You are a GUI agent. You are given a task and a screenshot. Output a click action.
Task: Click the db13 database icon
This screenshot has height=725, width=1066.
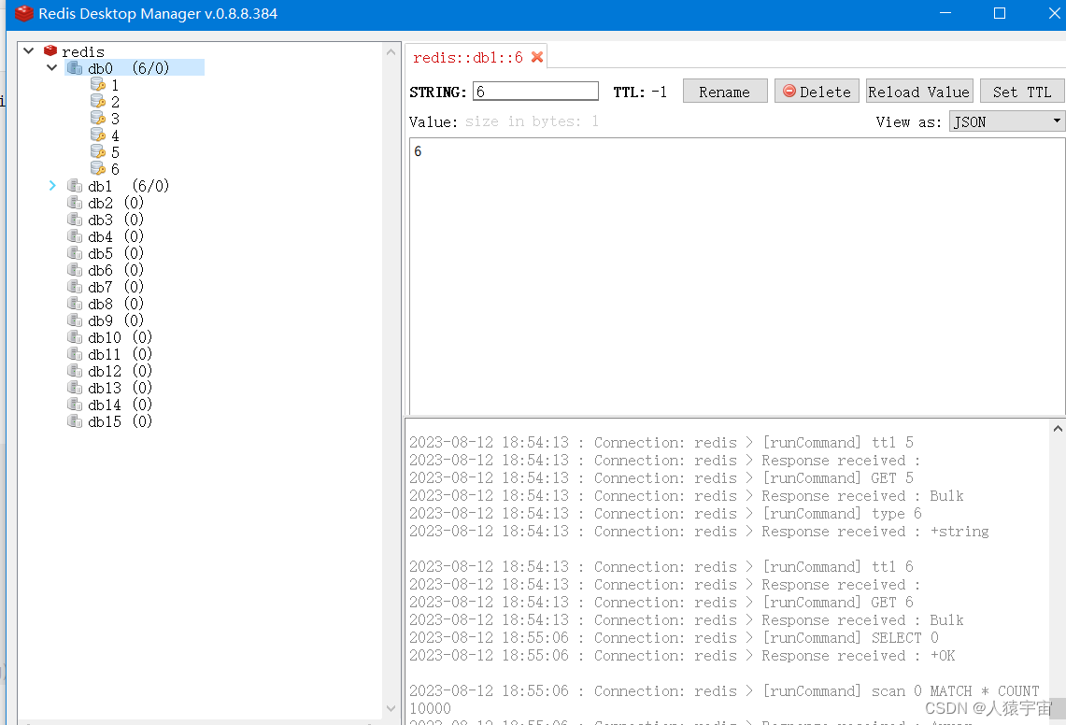tap(75, 388)
